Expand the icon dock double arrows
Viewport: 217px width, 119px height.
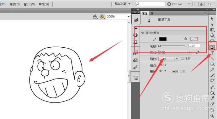[135, 12]
